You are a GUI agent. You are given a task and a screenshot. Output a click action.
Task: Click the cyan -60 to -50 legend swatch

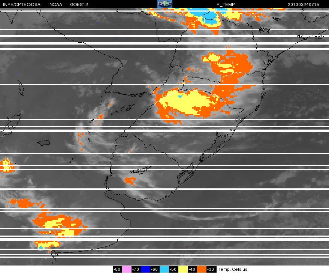pyautogui.click(x=164, y=269)
